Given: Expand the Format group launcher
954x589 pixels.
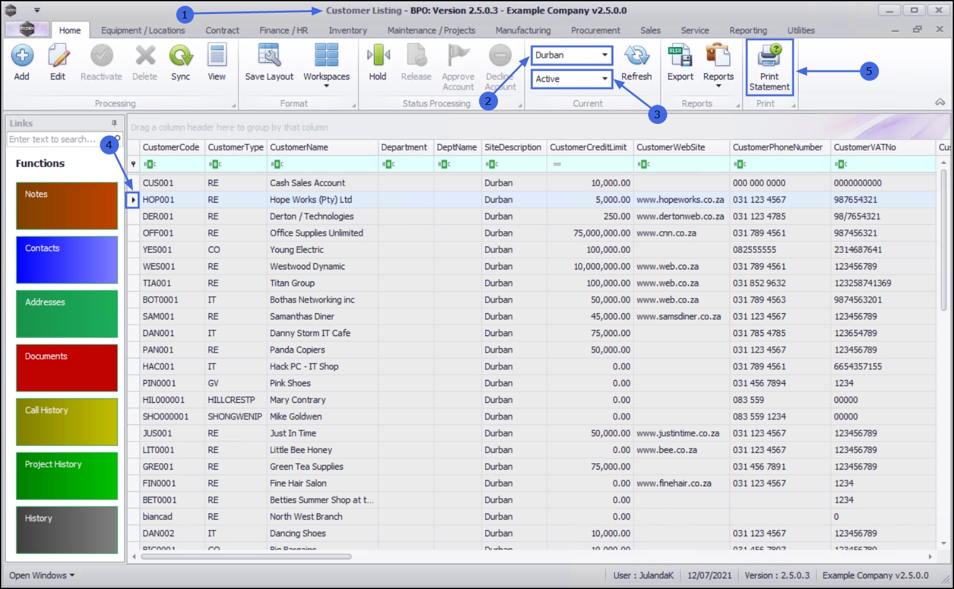Looking at the screenshot, I should pos(354,105).
